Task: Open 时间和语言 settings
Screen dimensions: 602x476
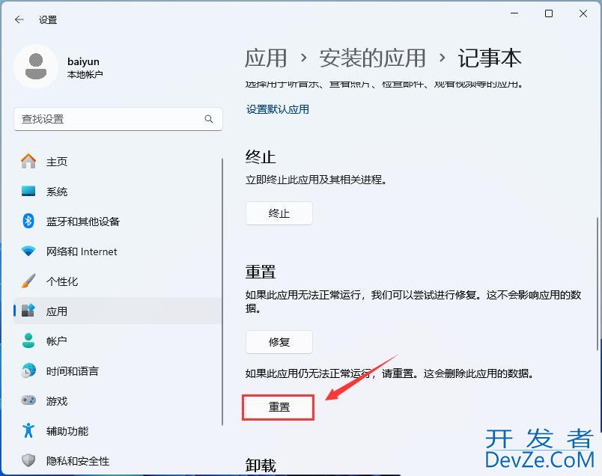Action: pos(118,370)
